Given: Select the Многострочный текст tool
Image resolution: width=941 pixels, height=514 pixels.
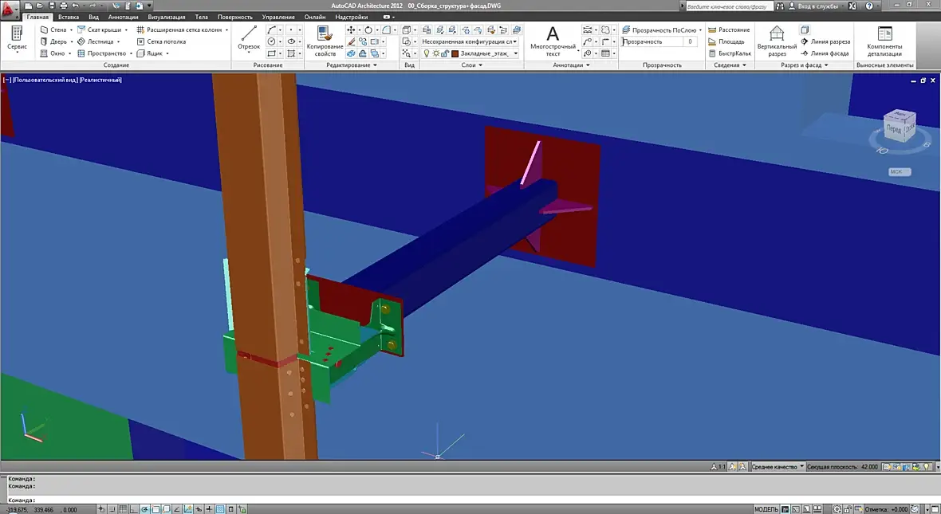Looking at the screenshot, I should pos(553,41).
